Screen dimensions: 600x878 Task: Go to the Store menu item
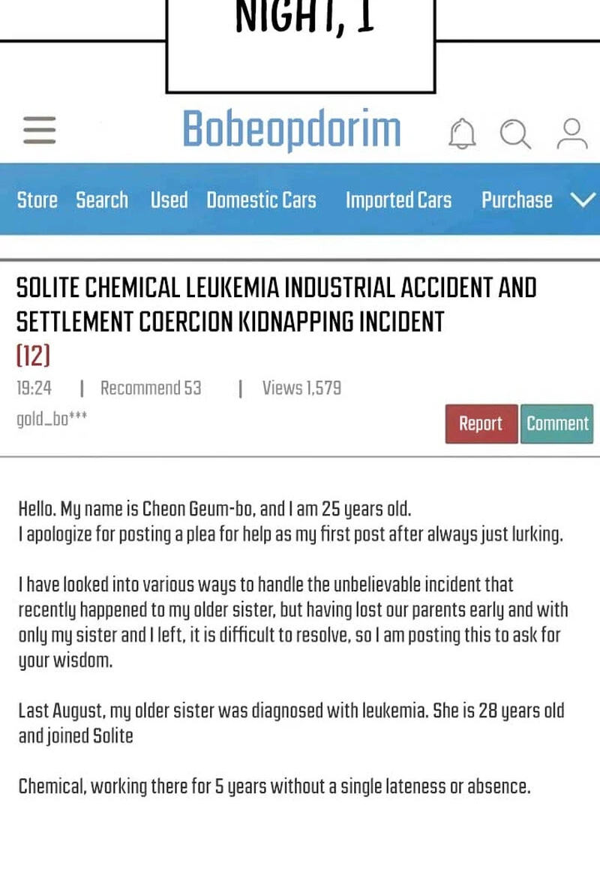click(37, 200)
